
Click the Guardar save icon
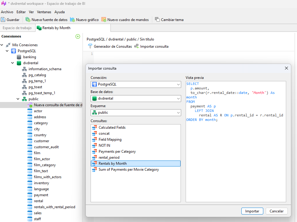click(x=3, y=19)
